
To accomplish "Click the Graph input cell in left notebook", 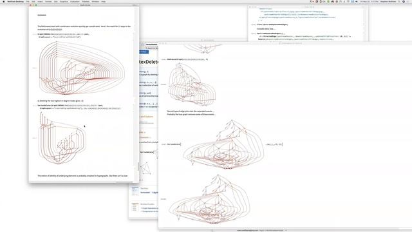I will [x=64, y=35].
